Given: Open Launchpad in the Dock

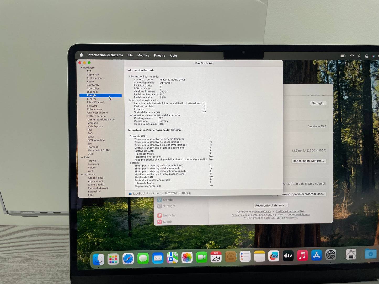Looking at the screenshot, I should point(113,259).
